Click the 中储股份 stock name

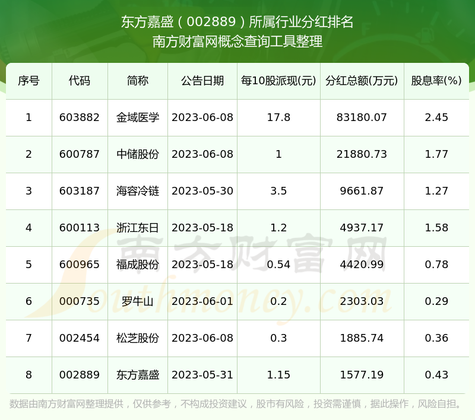coord(138,154)
